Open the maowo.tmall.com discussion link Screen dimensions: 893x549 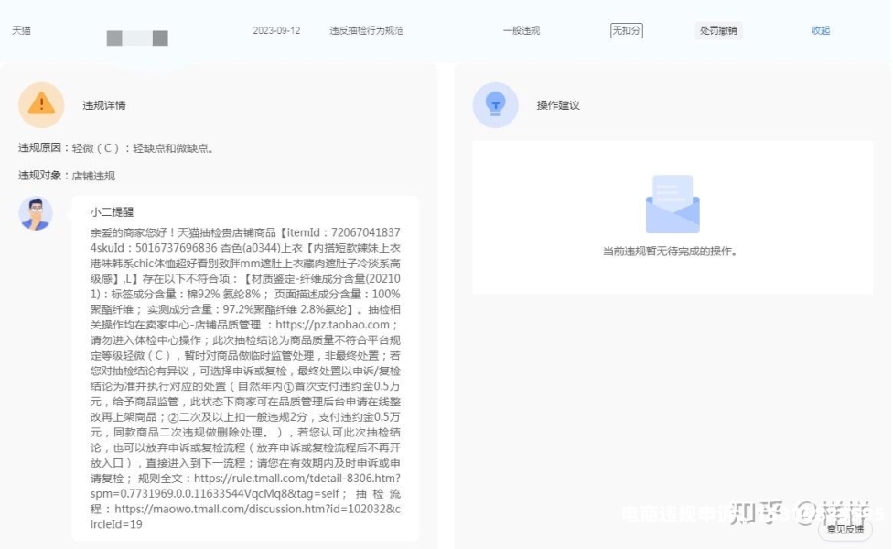[245, 517]
